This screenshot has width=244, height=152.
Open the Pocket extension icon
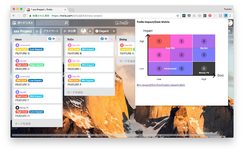click(x=189, y=16)
